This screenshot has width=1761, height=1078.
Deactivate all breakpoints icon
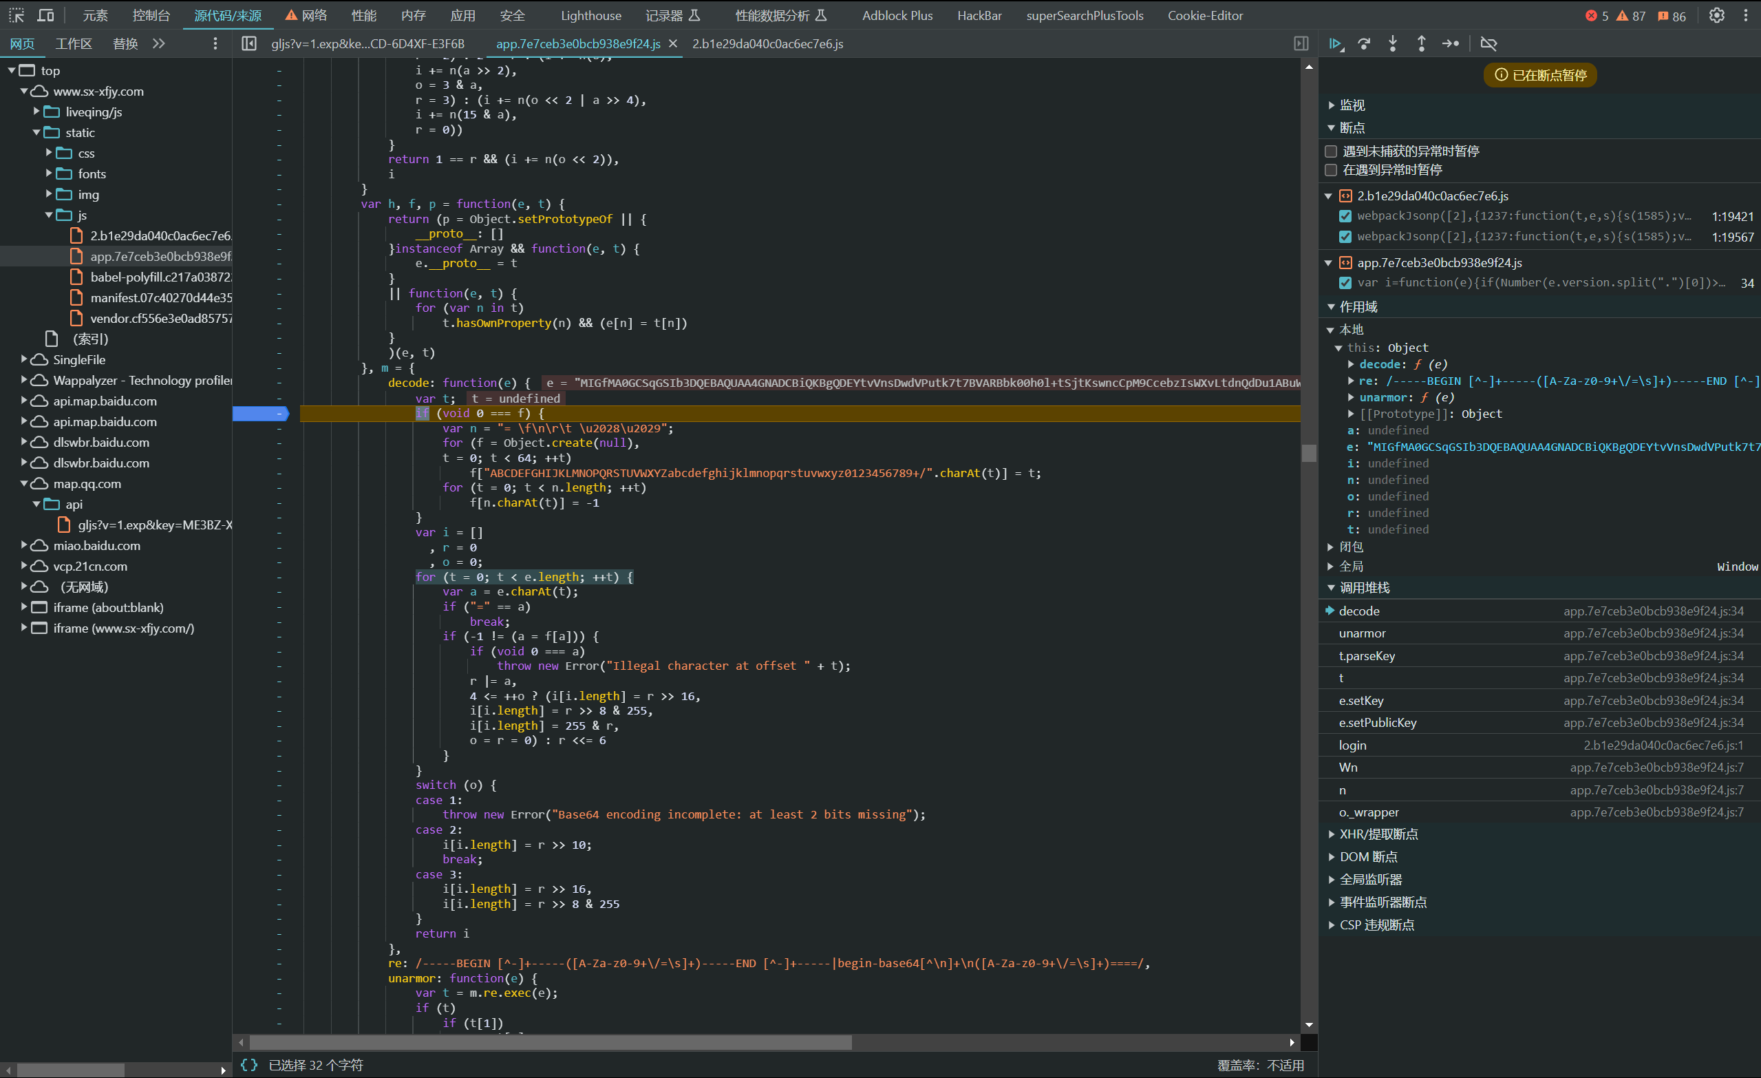(1488, 43)
